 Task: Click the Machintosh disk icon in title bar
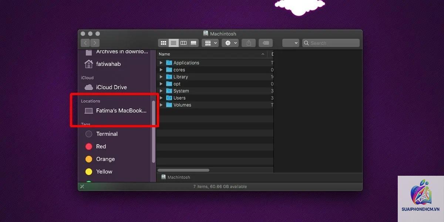coord(206,34)
